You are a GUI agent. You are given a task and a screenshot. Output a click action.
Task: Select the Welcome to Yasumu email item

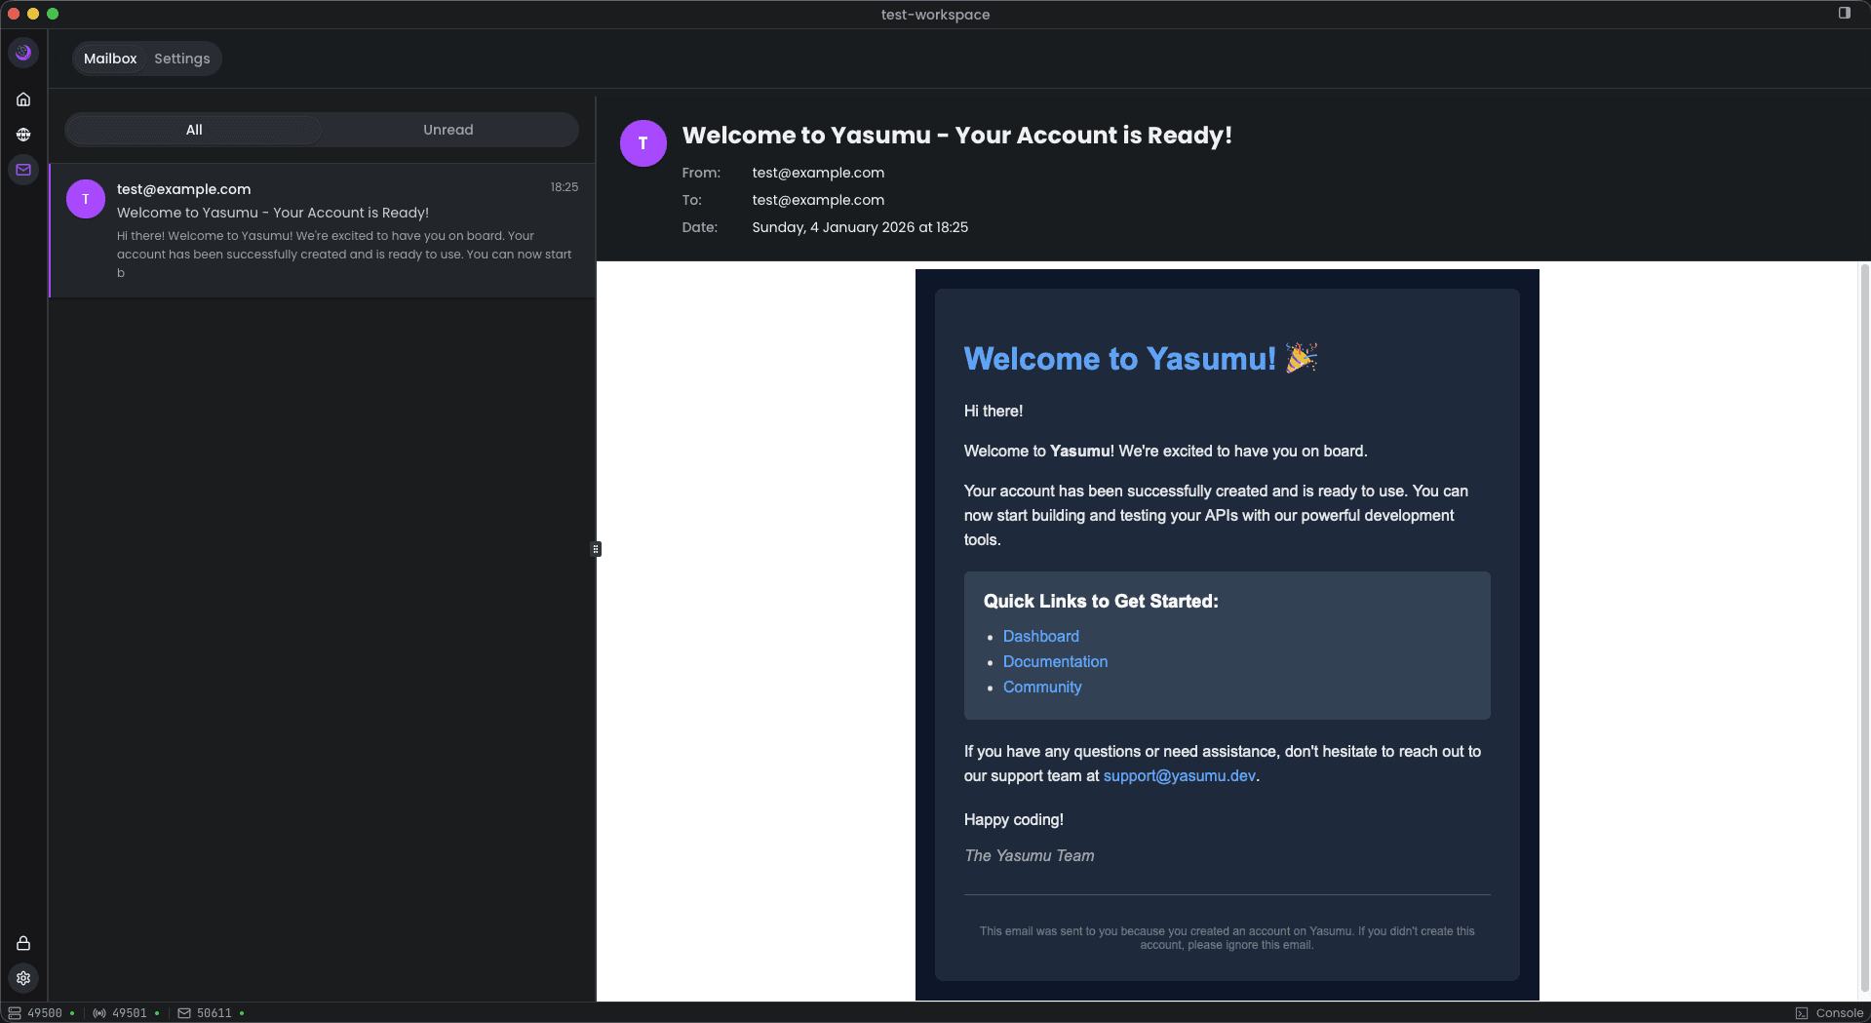click(x=322, y=230)
